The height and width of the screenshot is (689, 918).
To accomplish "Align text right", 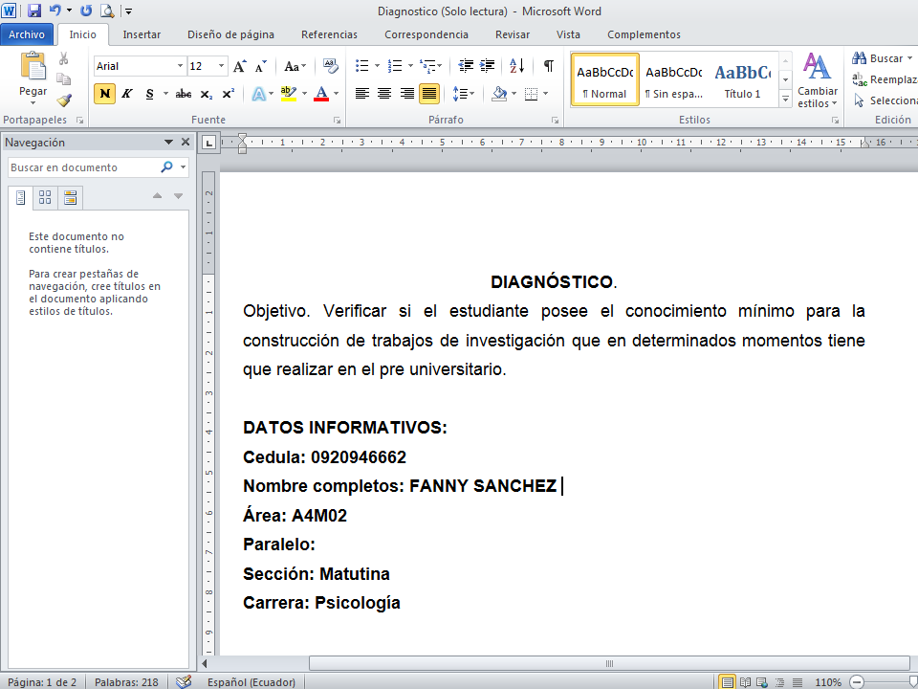I will coord(407,93).
